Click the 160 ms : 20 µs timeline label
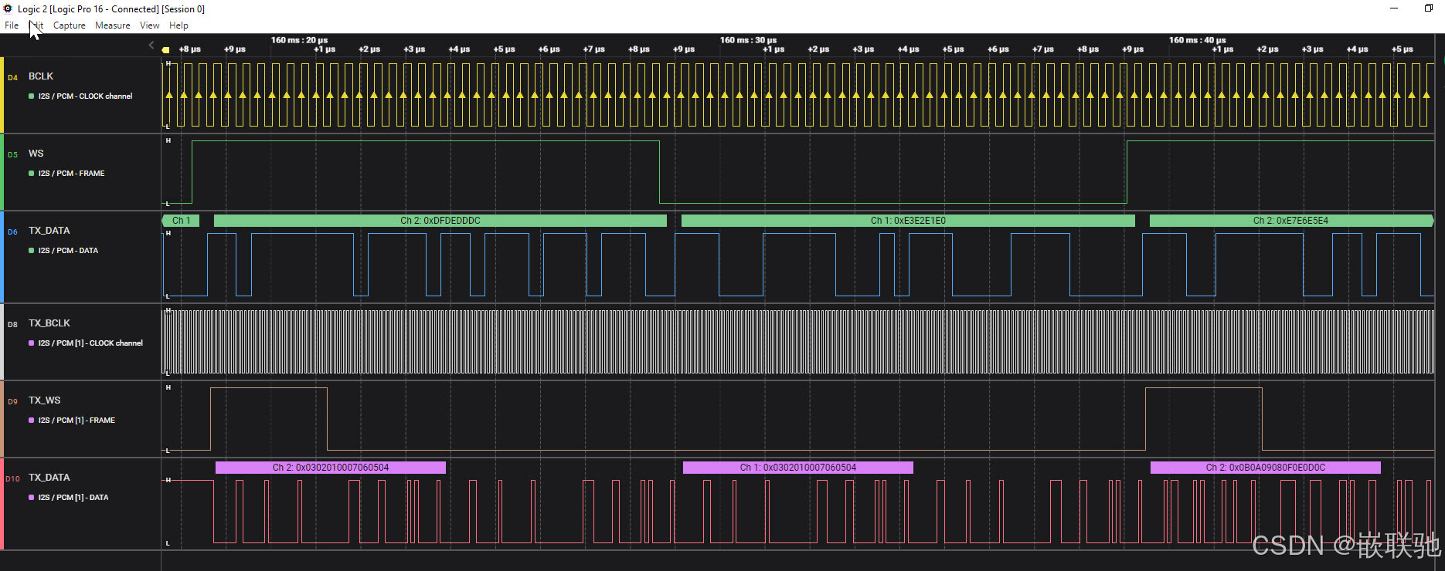Image resolution: width=1445 pixels, height=571 pixels. 299,40
